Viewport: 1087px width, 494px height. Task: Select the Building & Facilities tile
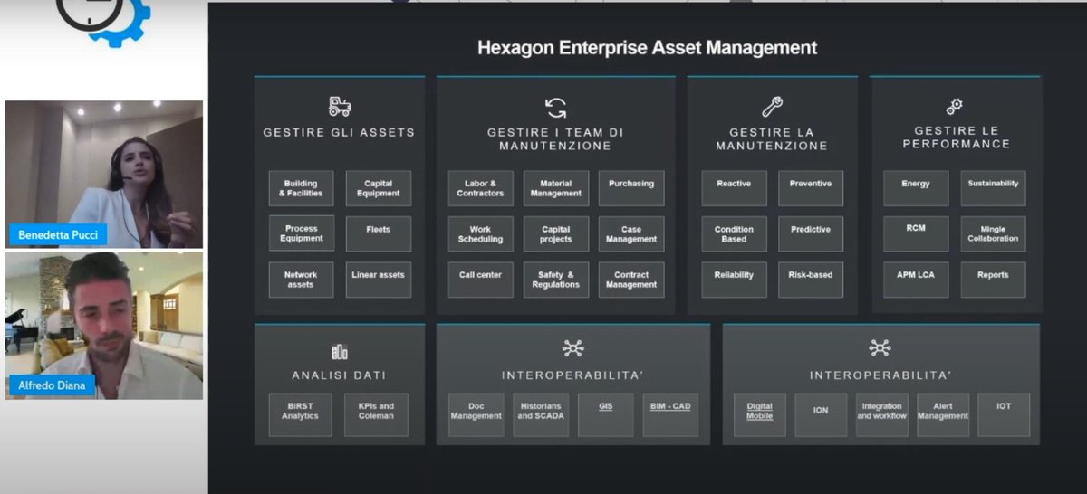pyautogui.click(x=301, y=188)
